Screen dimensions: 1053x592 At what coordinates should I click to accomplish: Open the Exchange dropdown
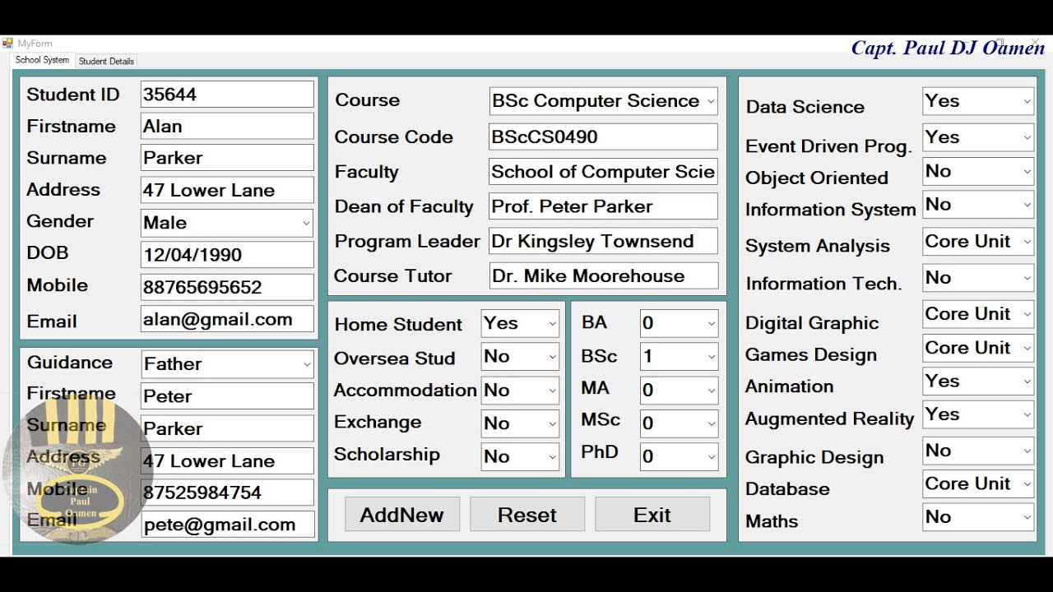(x=520, y=423)
